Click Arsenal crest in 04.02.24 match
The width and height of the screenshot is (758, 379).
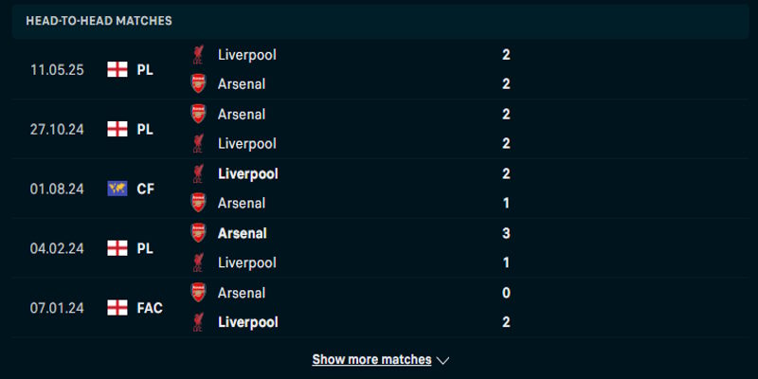pos(198,233)
